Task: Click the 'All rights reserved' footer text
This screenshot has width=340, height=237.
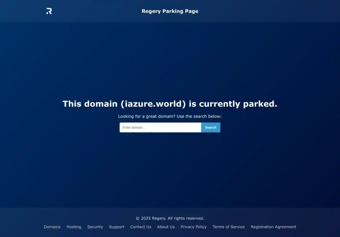Action: coord(186,218)
